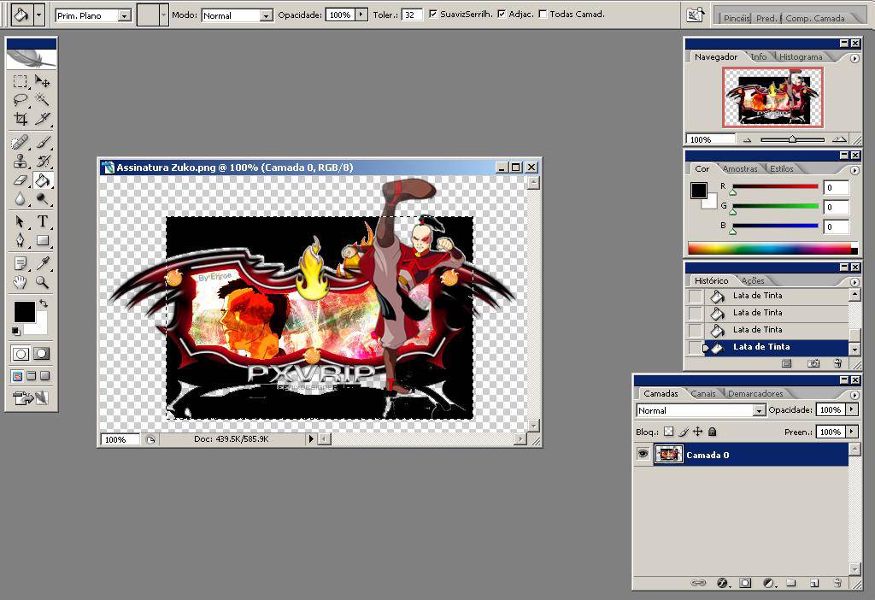Enable the Todas Camad. checkbox
Image resolution: width=875 pixels, height=600 pixels.
(x=543, y=14)
